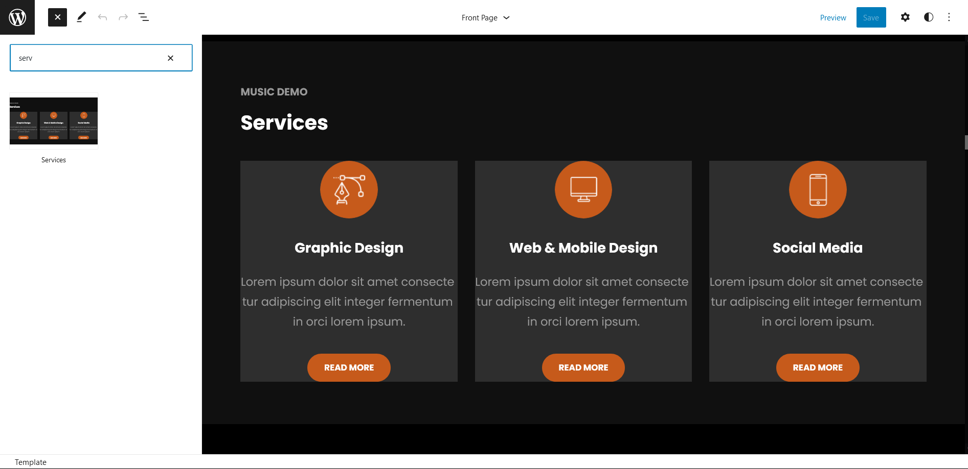
Task: Expand the Front Page template dropdown
Action: pyautogui.click(x=485, y=18)
